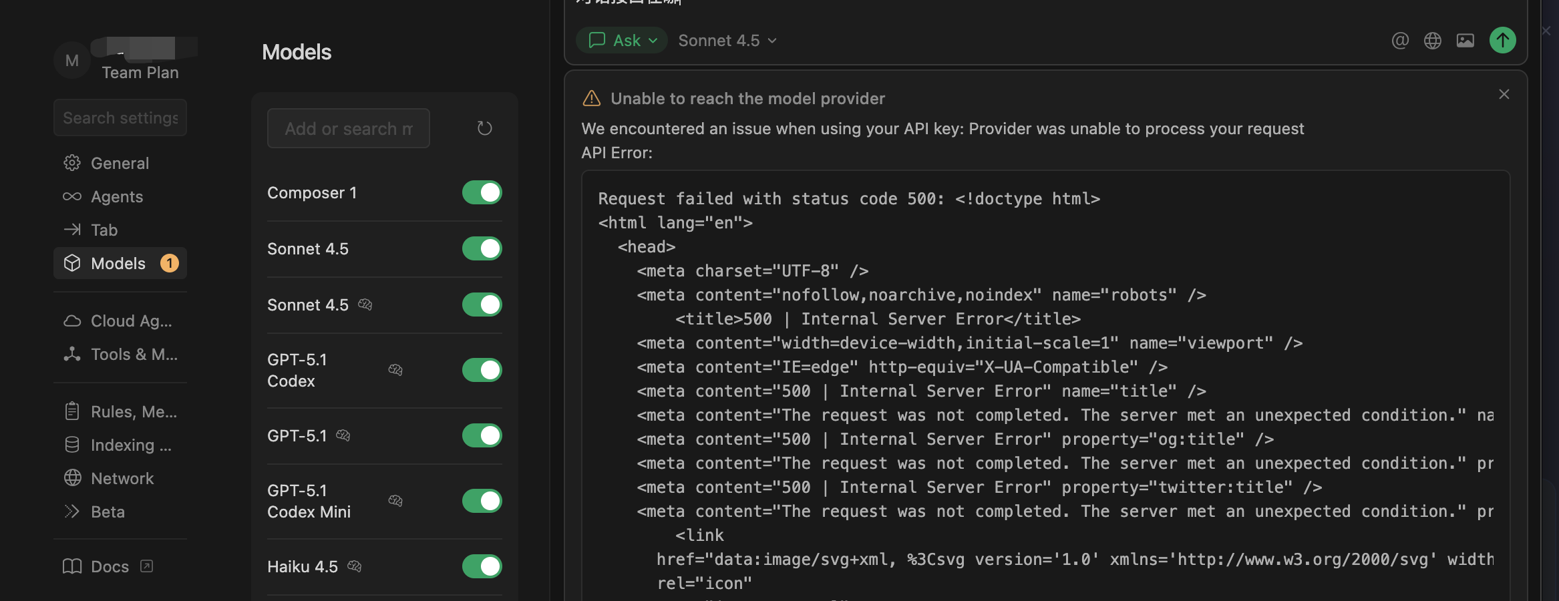Go to Agents settings
The image size is (1559, 601).
click(120, 196)
